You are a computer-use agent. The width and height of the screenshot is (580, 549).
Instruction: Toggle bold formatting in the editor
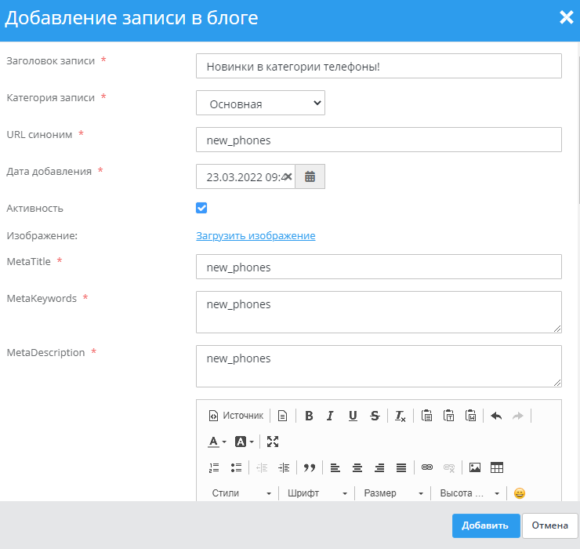309,416
